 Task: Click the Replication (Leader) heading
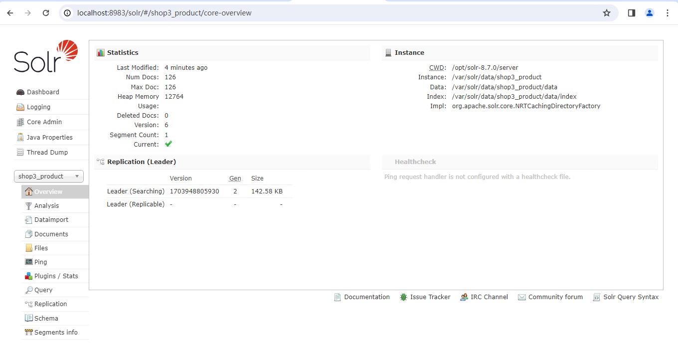tap(142, 162)
